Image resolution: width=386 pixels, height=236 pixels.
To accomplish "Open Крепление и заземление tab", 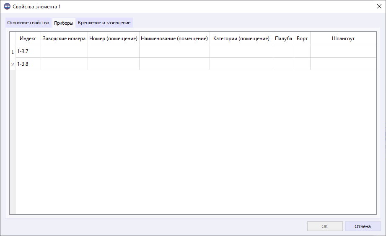I will coord(104,23).
